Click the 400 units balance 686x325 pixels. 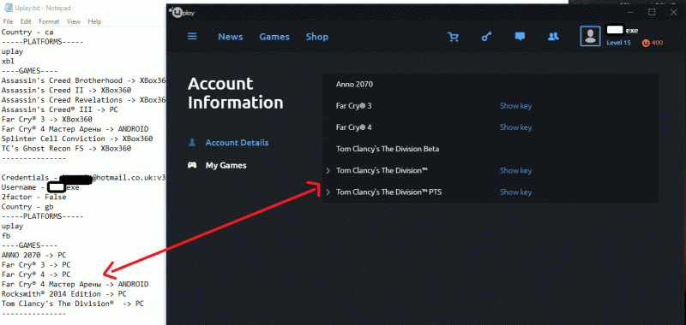pyautogui.click(x=657, y=43)
